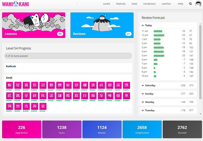The image size is (203, 141).
Task: Click the 11 am forecast row label
Action: click(x=145, y=31)
